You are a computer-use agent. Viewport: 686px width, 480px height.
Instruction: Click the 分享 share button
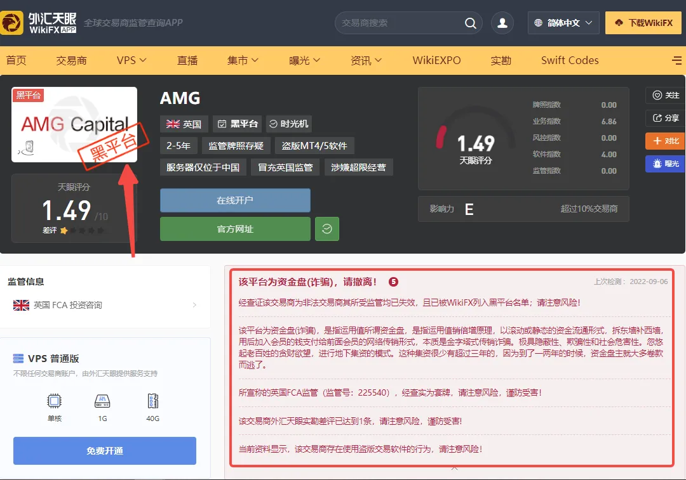coord(666,118)
